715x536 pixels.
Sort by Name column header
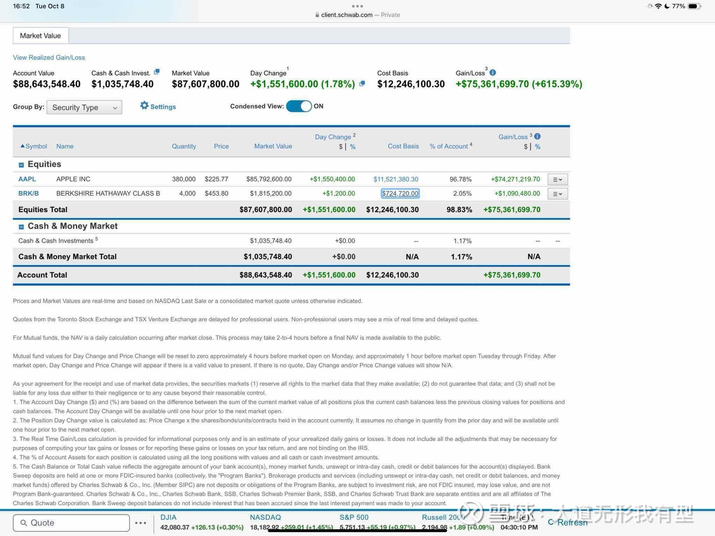(65, 146)
